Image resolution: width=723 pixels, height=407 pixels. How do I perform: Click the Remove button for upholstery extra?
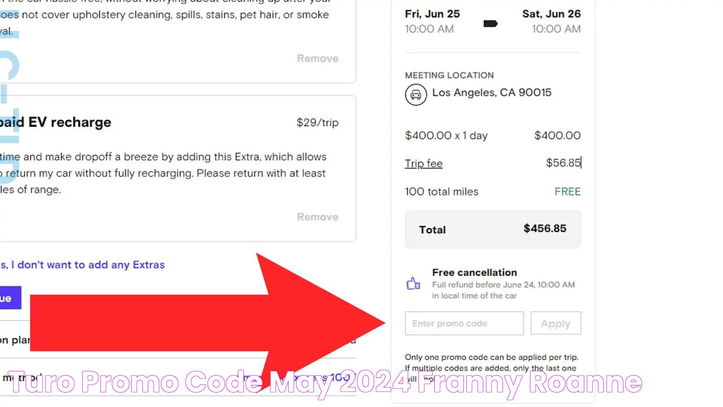coord(317,58)
